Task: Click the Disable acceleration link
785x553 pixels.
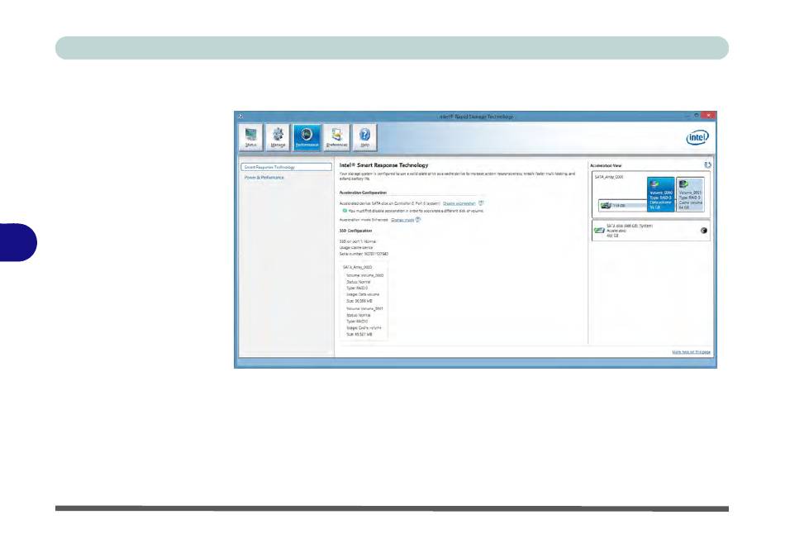Action: pyautogui.click(x=459, y=203)
